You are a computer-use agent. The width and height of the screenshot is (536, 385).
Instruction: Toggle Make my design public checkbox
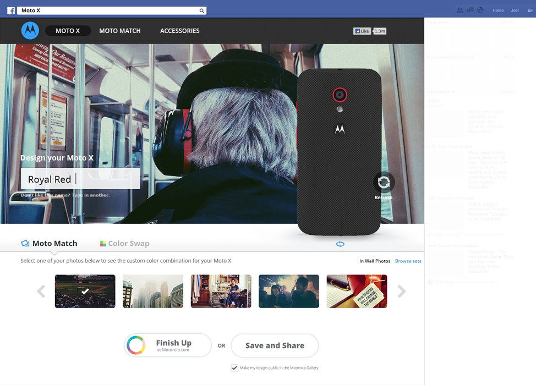[234, 368]
